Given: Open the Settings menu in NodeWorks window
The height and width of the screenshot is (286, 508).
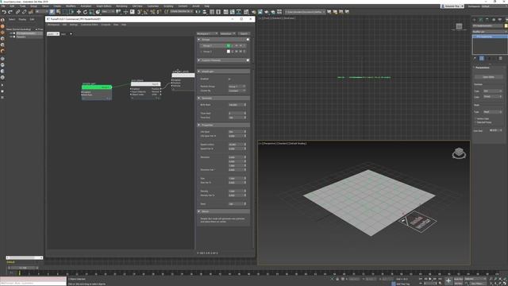Looking at the screenshot, I should 74,25.
